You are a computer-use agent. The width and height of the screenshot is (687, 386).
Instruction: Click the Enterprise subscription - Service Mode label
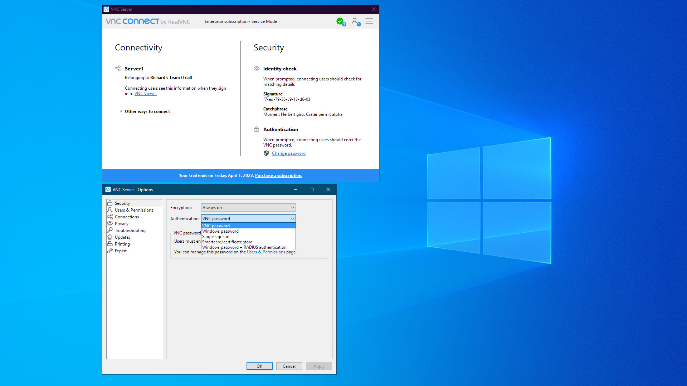point(241,21)
